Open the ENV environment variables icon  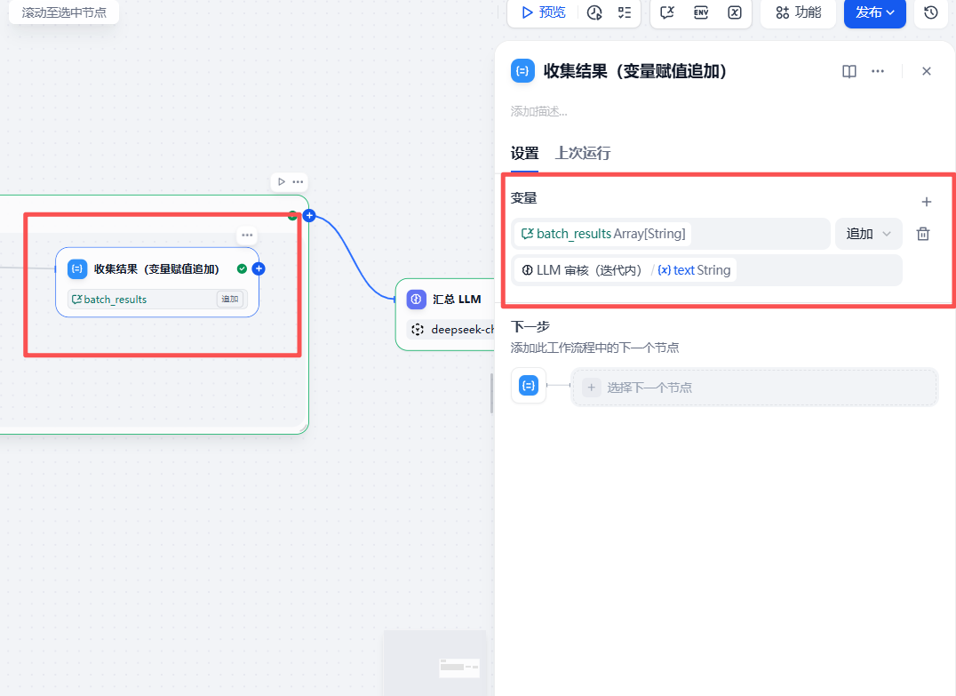tap(701, 12)
